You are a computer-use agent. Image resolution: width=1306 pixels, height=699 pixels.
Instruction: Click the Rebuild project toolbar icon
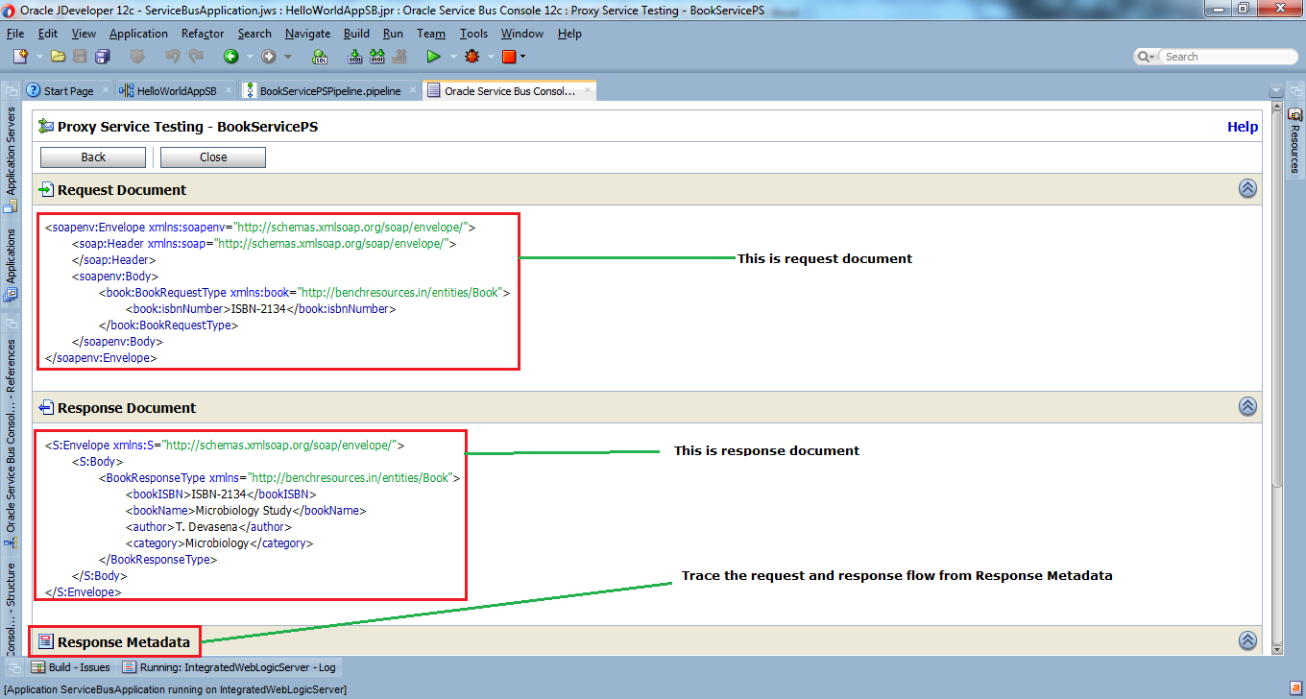(377, 57)
